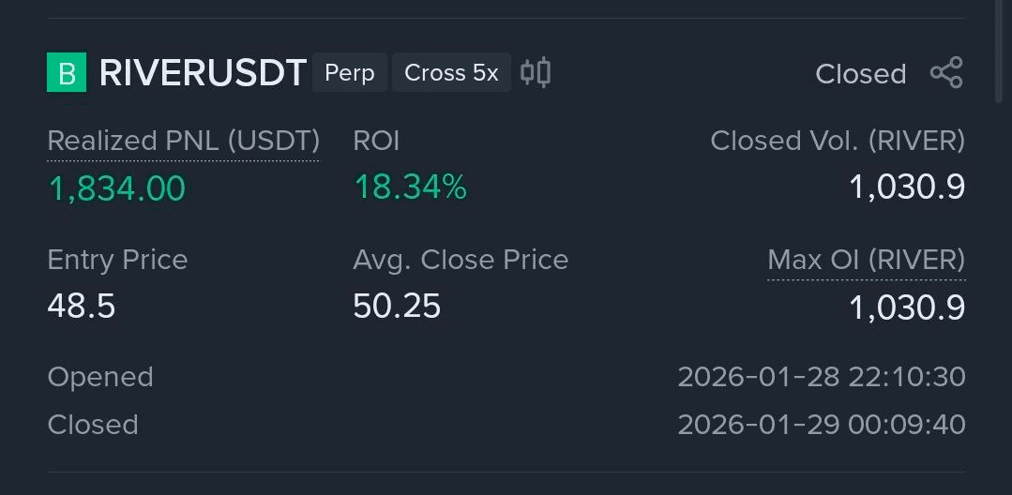
Task: Click the green B buy-side icon
Action: tap(67, 73)
